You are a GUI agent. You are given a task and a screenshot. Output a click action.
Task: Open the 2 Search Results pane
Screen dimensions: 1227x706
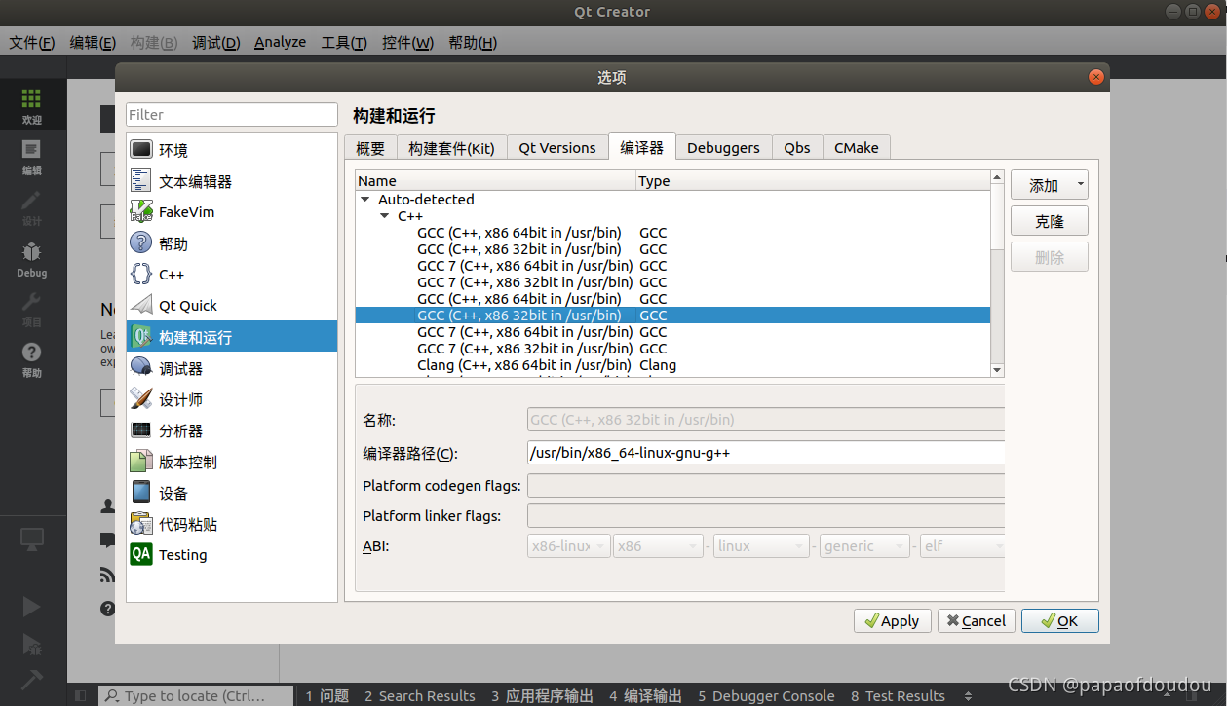click(x=420, y=695)
